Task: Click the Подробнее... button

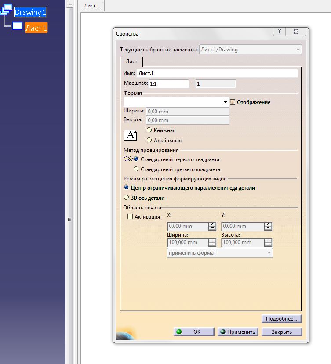Action: click(x=281, y=319)
